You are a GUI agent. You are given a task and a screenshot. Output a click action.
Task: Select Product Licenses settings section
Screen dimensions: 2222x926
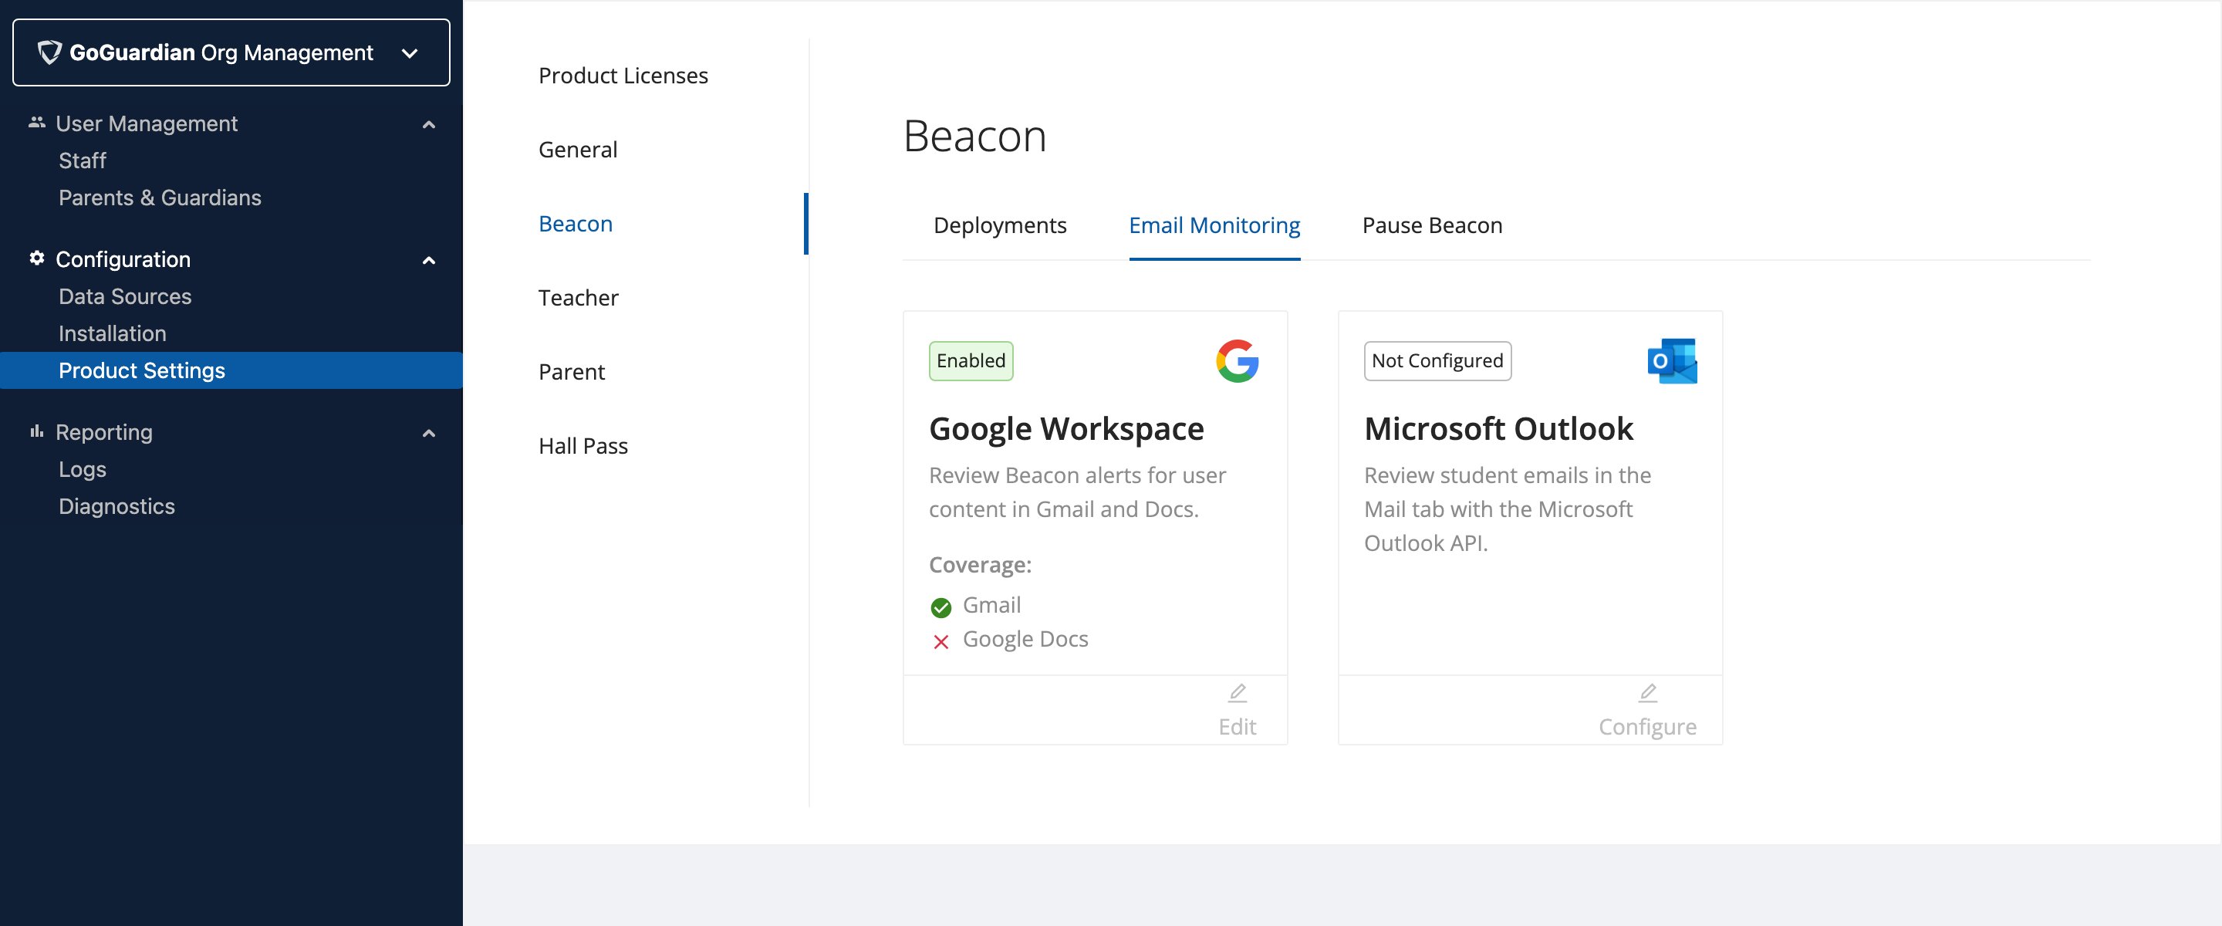pyautogui.click(x=623, y=76)
